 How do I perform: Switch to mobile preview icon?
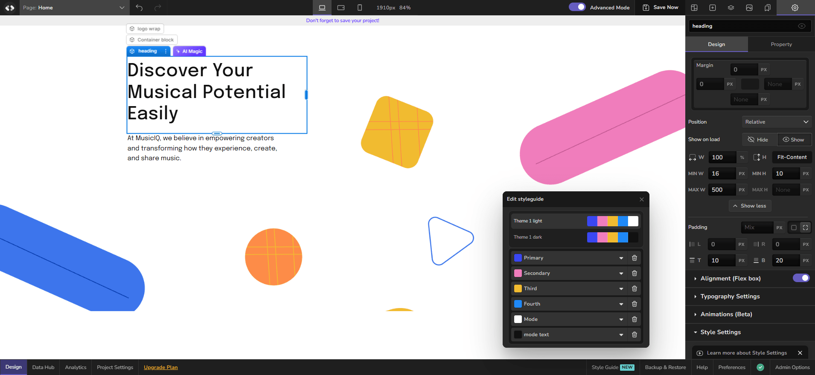pyautogui.click(x=360, y=8)
